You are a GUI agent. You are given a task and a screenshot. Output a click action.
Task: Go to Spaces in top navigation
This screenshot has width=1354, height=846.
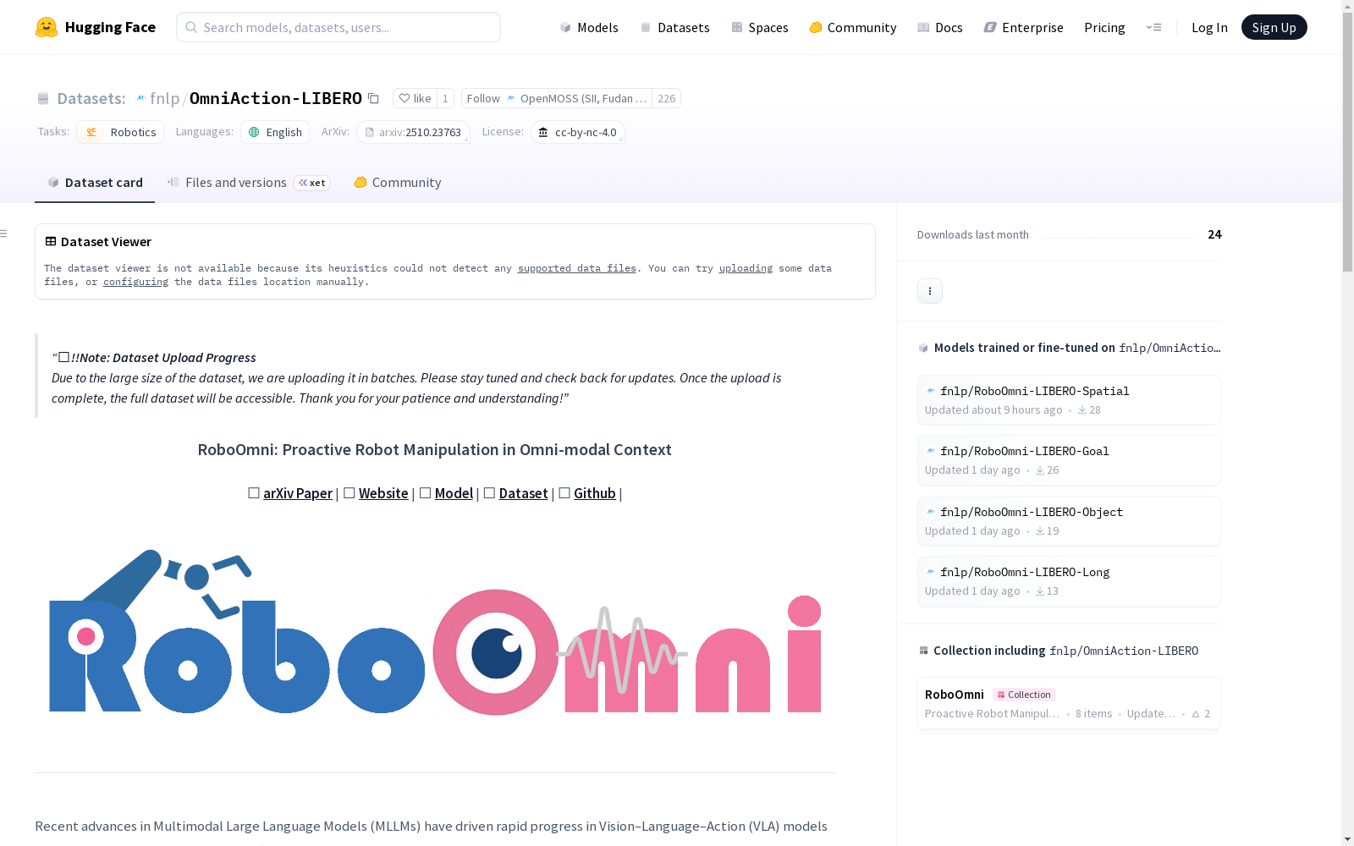(x=760, y=27)
